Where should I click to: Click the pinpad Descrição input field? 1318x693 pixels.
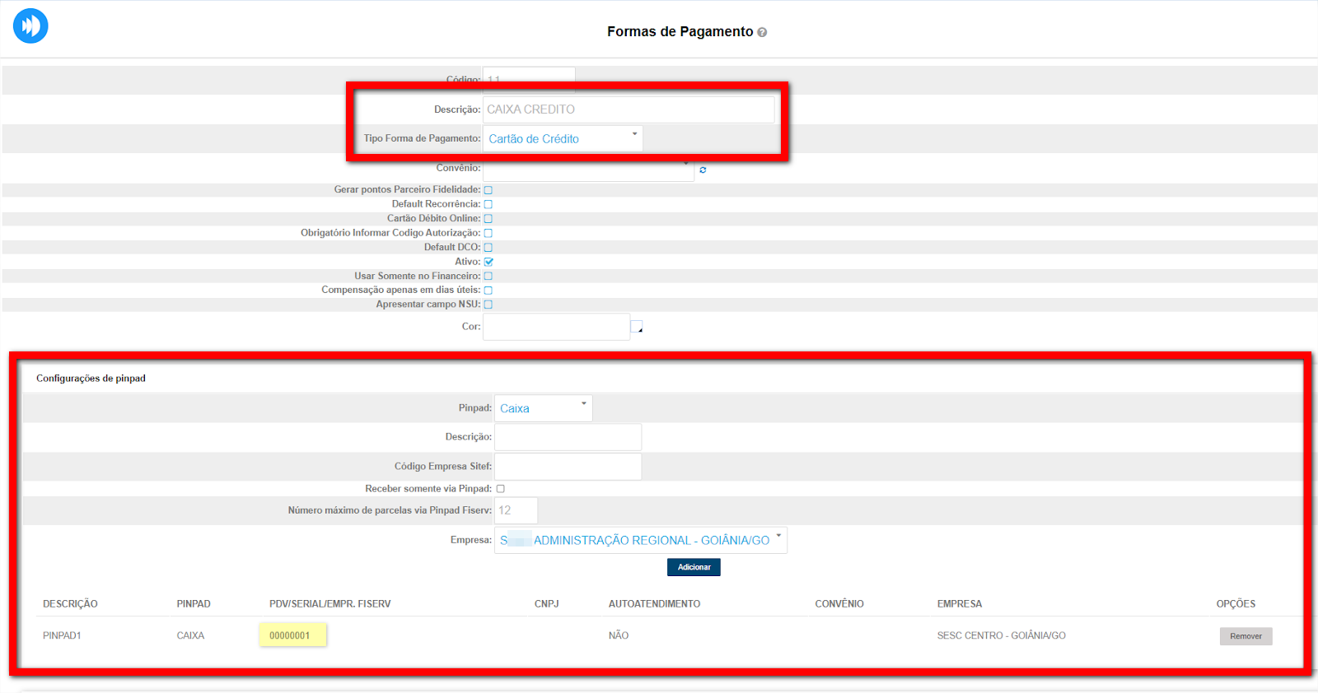point(568,437)
